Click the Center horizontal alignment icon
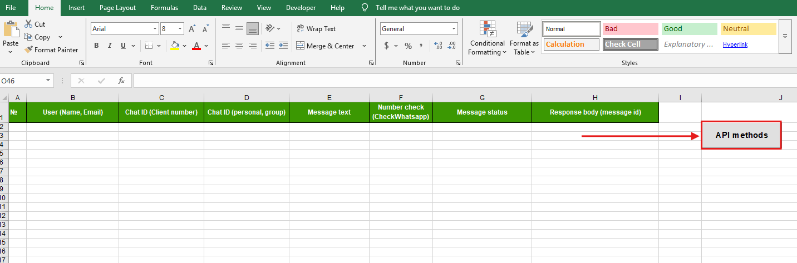This screenshot has width=797, height=263. pyautogui.click(x=239, y=46)
